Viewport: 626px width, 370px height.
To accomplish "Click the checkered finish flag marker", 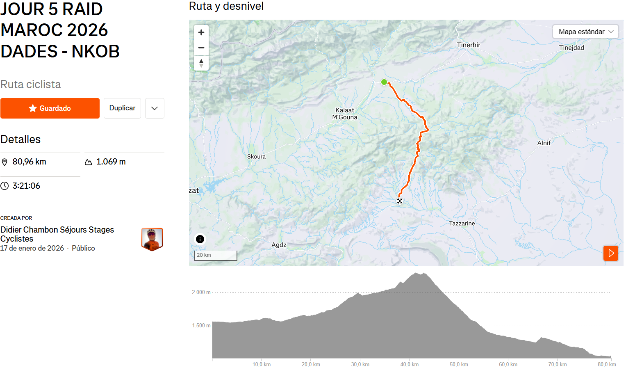I will pyautogui.click(x=400, y=201).
